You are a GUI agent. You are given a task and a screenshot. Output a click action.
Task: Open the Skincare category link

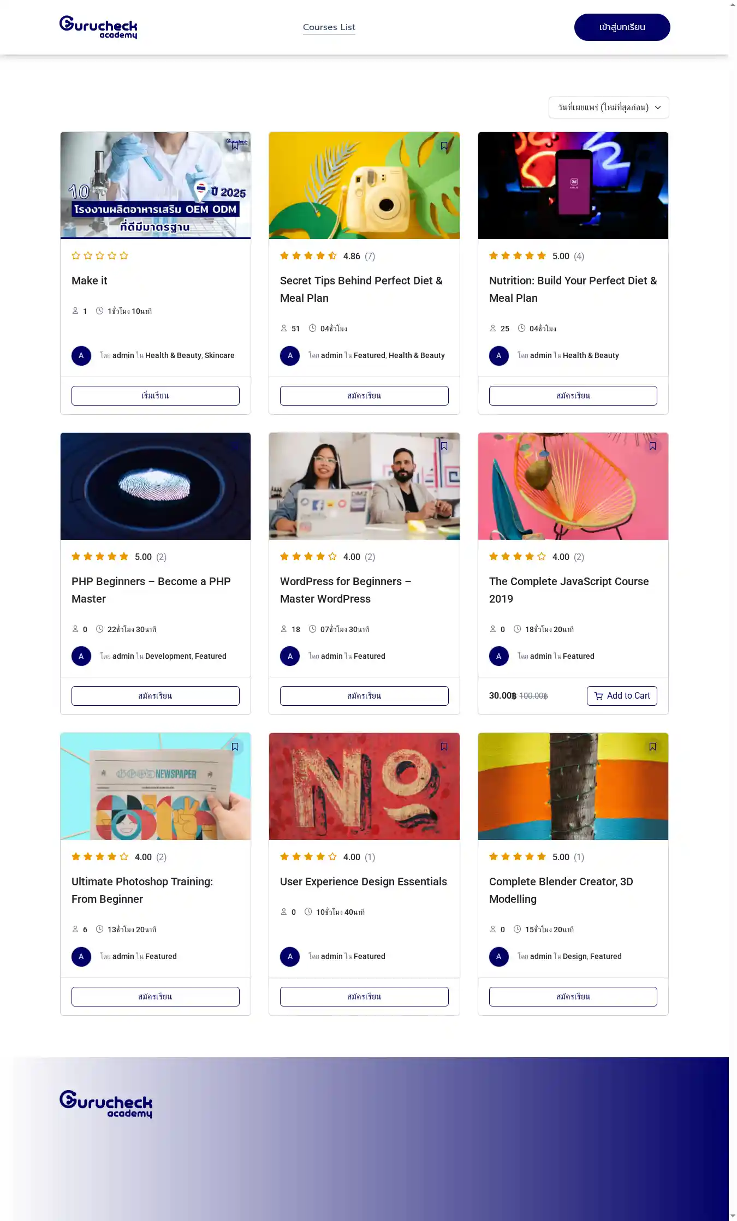219,355
